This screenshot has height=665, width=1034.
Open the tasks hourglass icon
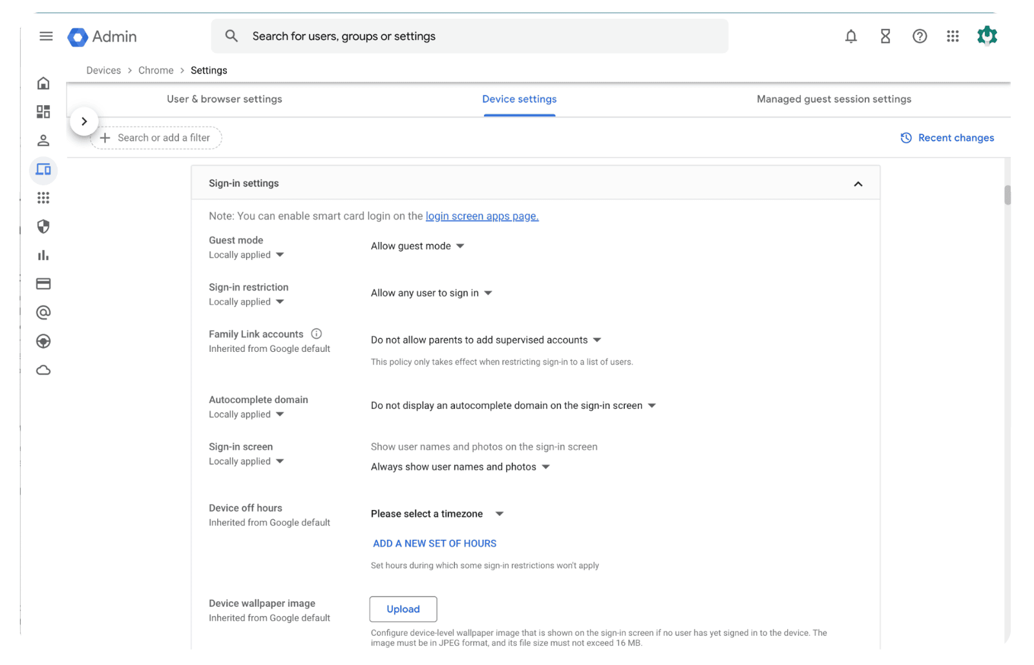click(885, 36)
